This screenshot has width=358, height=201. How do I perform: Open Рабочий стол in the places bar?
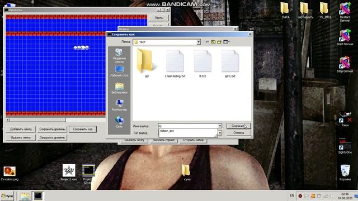[x=119, y=71]
